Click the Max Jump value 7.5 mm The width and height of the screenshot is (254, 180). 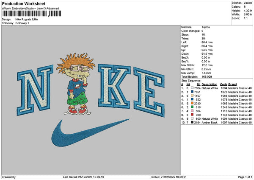[206, 73]
